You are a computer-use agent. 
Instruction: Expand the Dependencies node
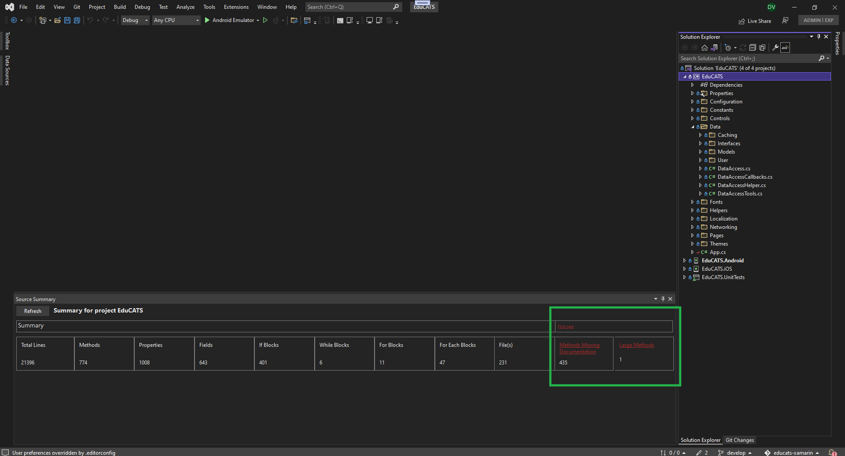click(693, 85)
